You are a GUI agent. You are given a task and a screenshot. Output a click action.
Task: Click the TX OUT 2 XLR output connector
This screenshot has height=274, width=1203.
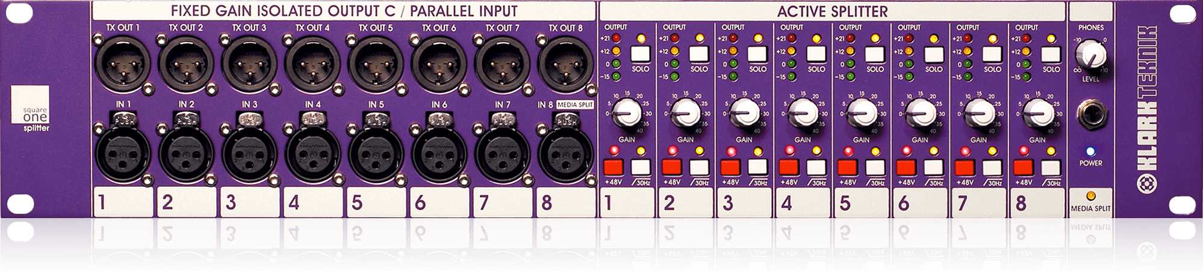coord(185,64)
